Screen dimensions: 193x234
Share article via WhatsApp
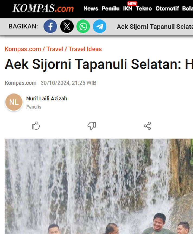click(83, 27)
